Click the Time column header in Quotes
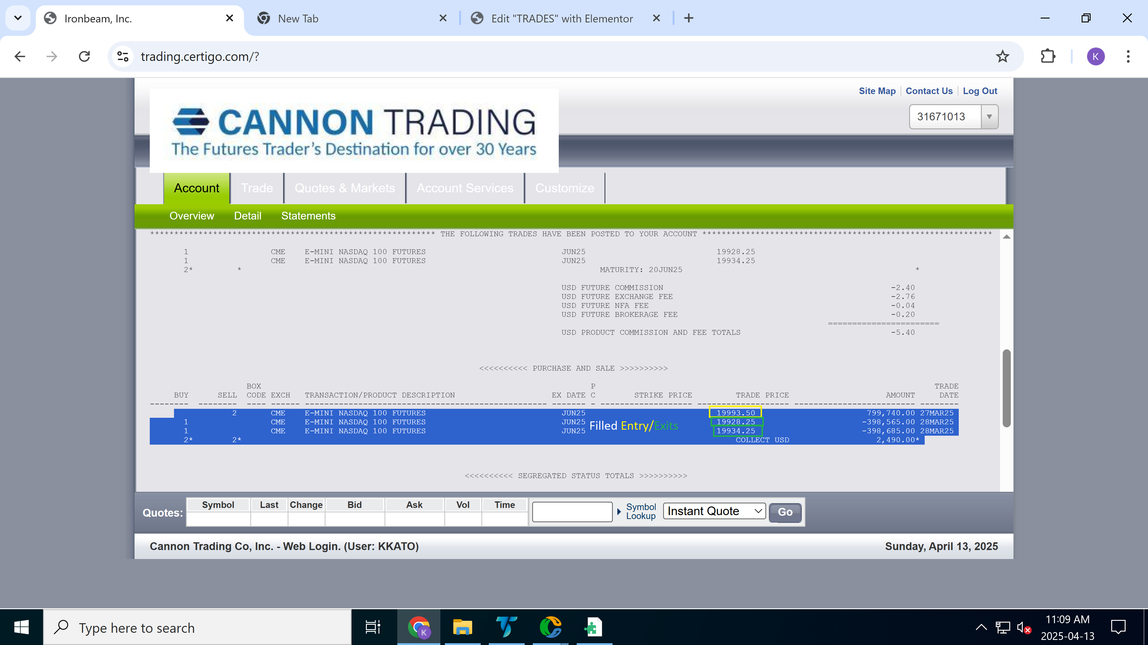This screenshot has height=645, width=1148. coord(504,505)
